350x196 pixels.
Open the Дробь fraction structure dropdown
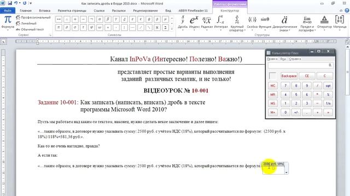[x=183, y=23]
